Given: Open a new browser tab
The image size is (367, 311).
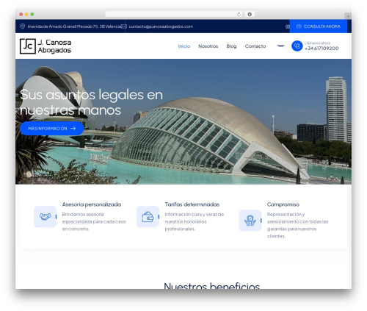Looking at the screenshot, I should [x=348, y=16].
